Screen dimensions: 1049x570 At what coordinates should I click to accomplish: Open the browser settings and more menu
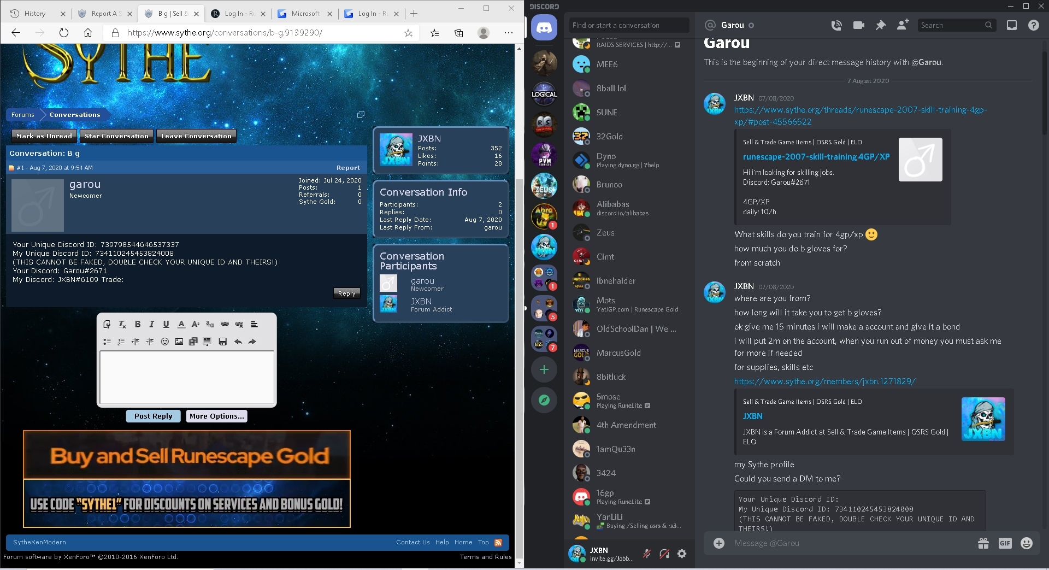pyautogui.click(x=509, y=33)
